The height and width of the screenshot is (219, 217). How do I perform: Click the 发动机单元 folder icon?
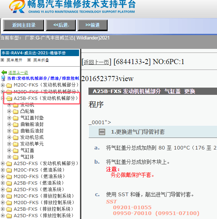click(x=16, y=144)
